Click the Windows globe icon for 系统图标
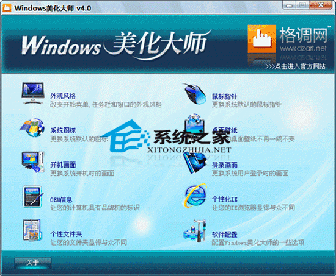336x276 pixels. click(32, 128)
